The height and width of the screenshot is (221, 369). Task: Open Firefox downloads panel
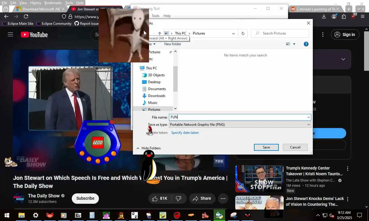coord(324,17)
